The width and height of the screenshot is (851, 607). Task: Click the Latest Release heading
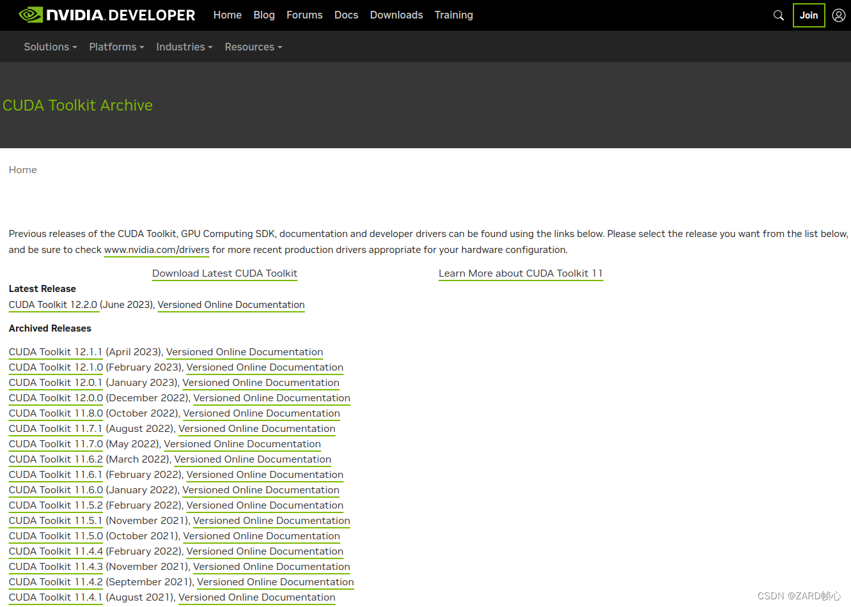pos(42,289)
